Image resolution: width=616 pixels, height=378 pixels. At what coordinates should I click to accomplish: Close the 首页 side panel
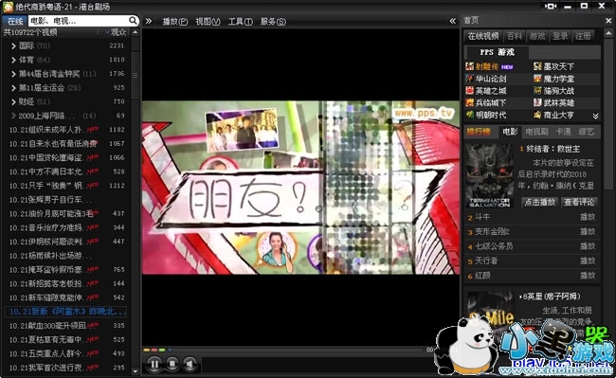(x=608, y=21)
